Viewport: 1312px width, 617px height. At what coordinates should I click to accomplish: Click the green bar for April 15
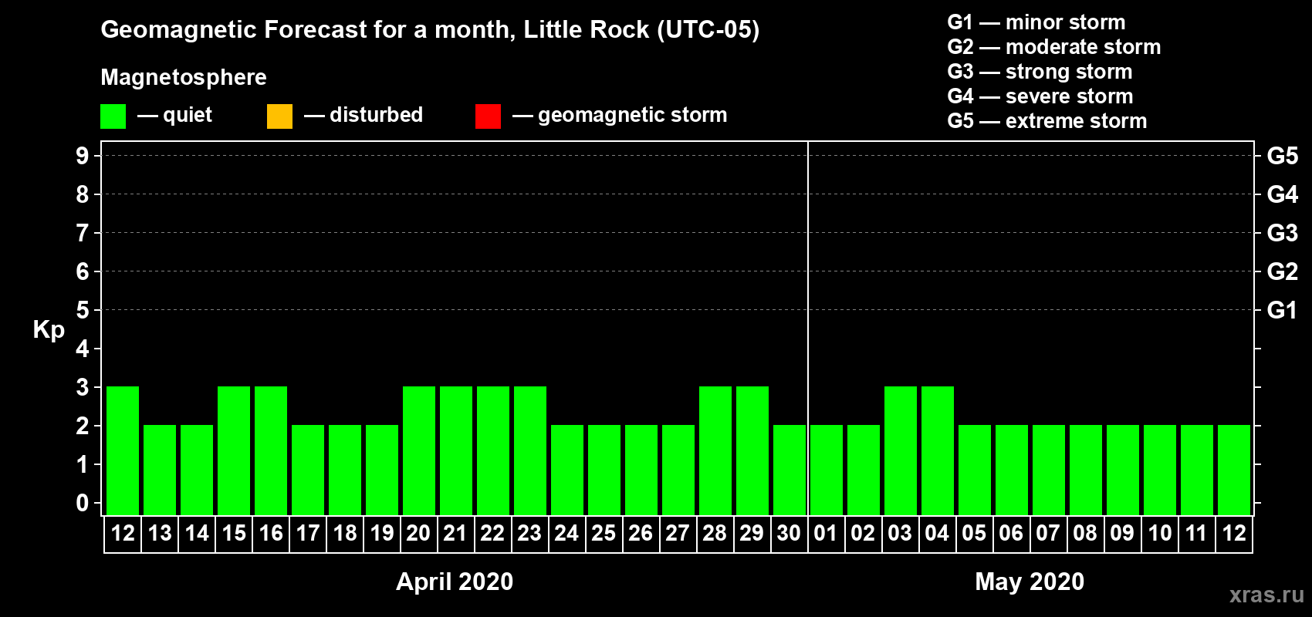click(x=234, y=450)
